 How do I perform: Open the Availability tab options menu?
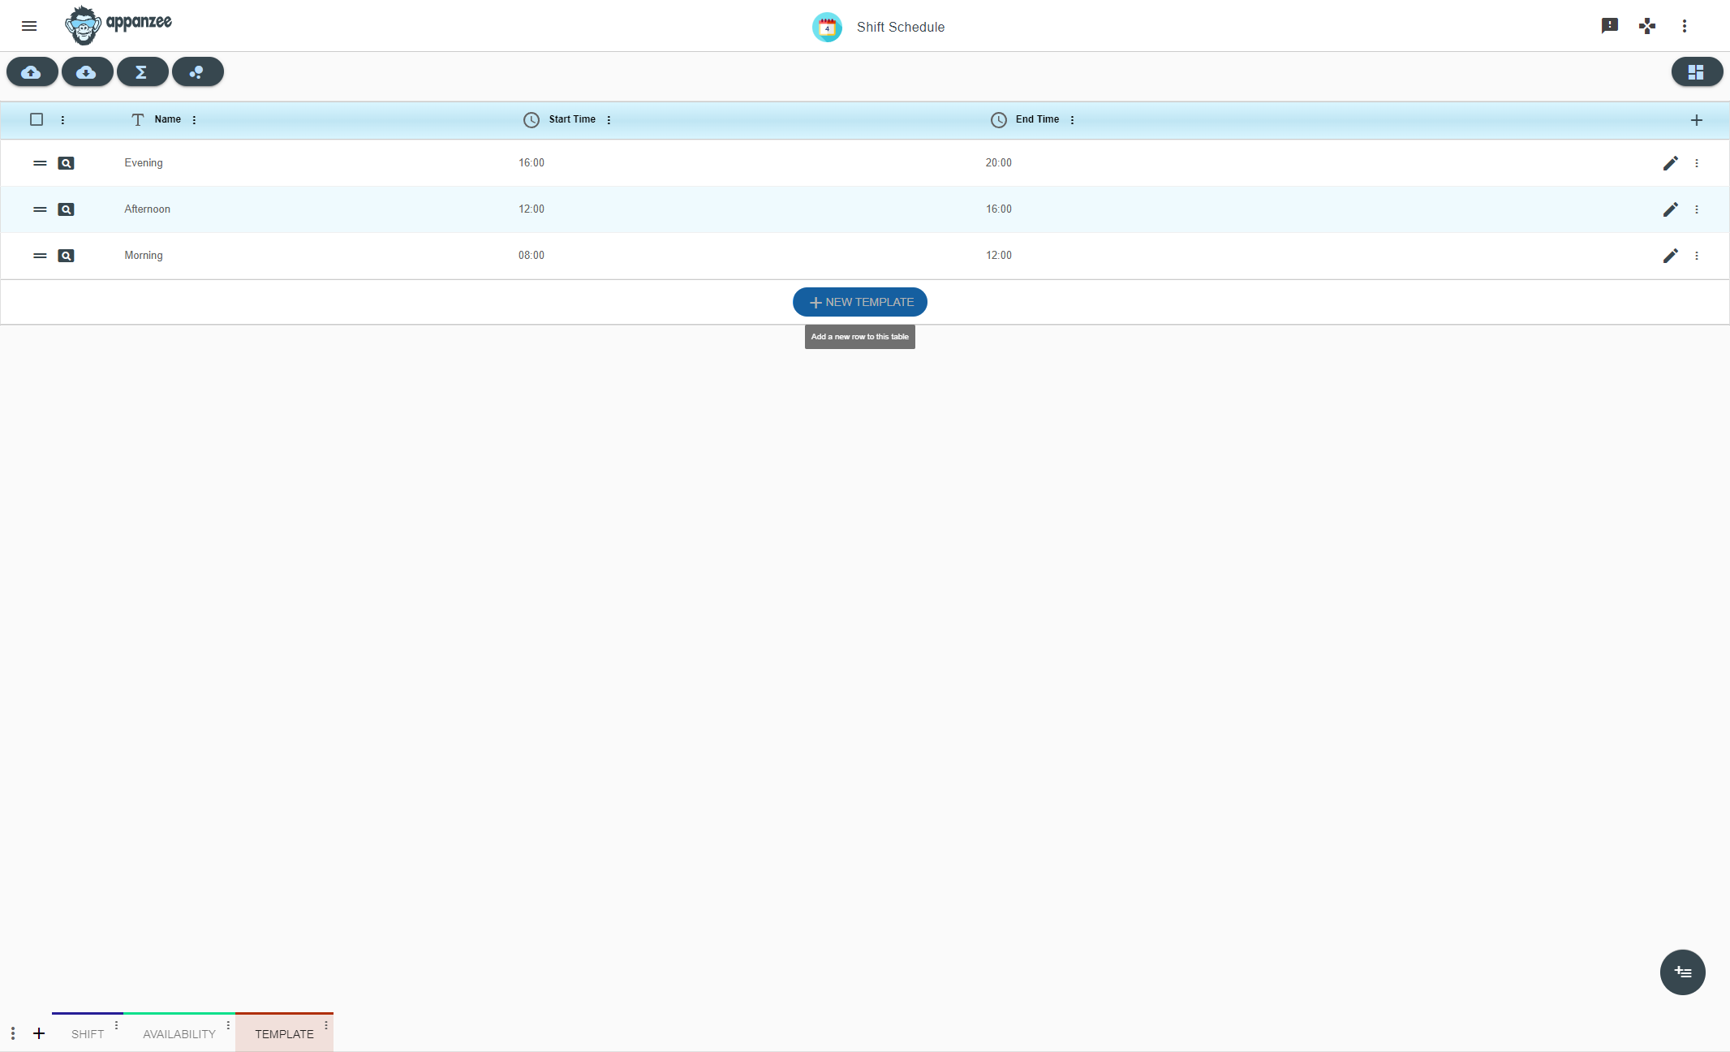228,1025
